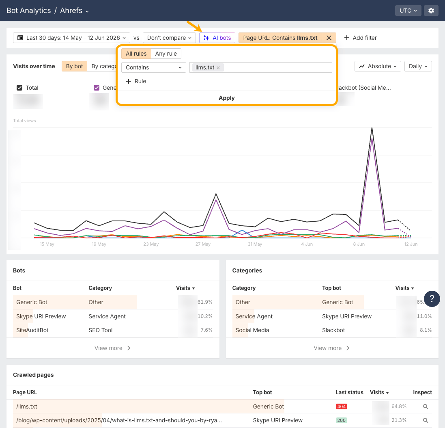This screenshot has width=445, height=428.
Task: Click the plus icon beside Rule
Action: (x=129, y=81)
